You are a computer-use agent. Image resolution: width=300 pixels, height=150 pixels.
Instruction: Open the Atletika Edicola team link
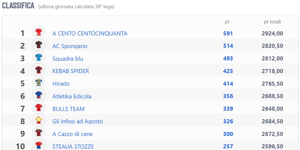72,96
